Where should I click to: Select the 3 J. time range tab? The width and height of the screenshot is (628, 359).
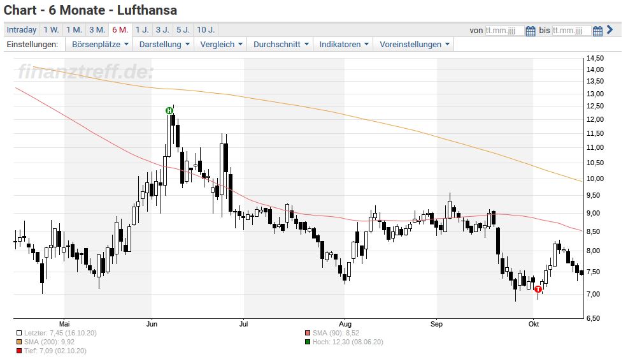tap(162, 30)
